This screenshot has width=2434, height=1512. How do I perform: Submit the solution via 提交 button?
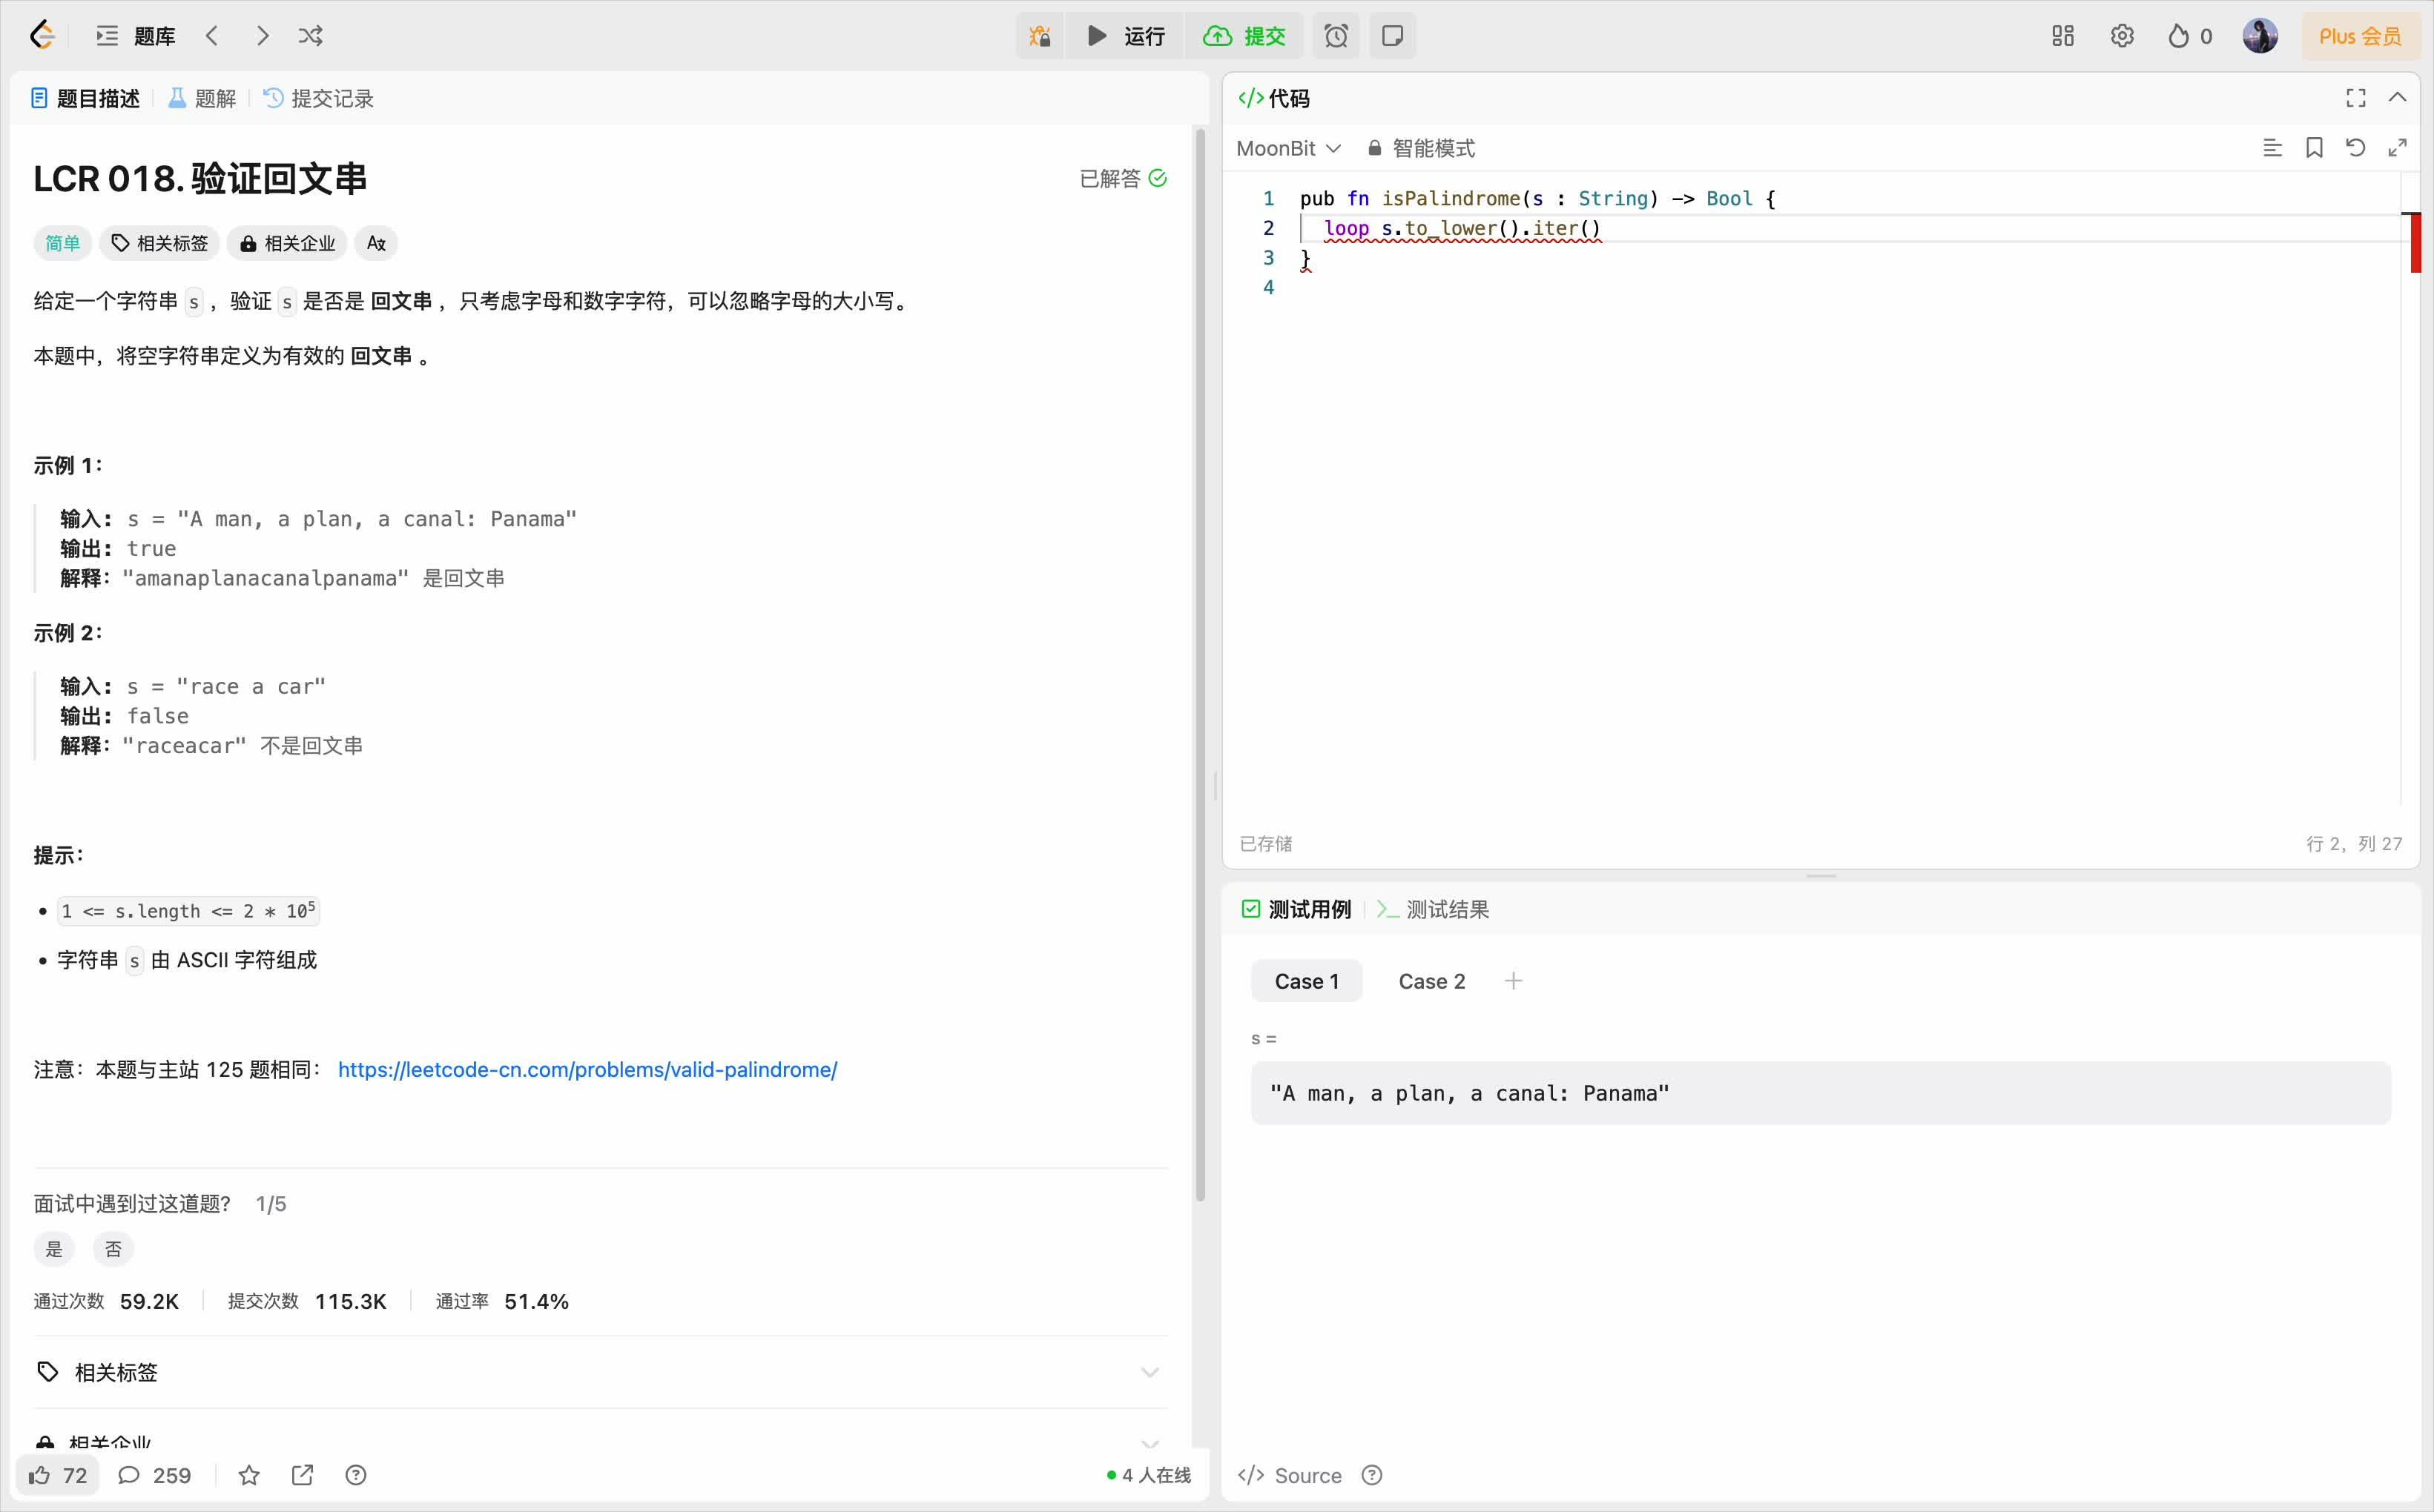click(x=1244, y=36)
